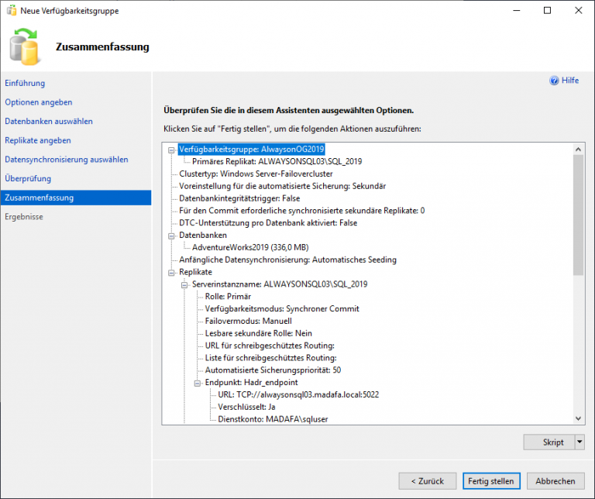This screenshot has width=595, height=499.
Task: Select Anfängliche Datensynchronisierung Automatisches Seeding row
Action: (288, 260)
